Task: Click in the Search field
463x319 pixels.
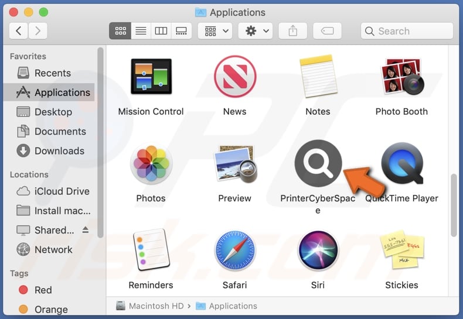Action: pyautogui.click(x=407, y=31)
